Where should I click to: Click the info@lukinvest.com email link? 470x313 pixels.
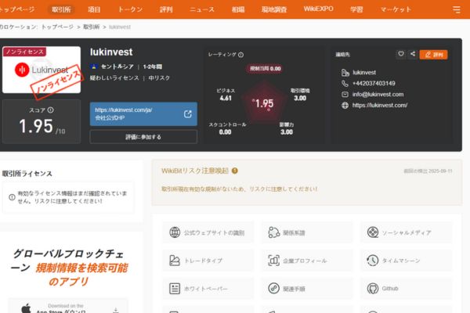pos(378,95)
